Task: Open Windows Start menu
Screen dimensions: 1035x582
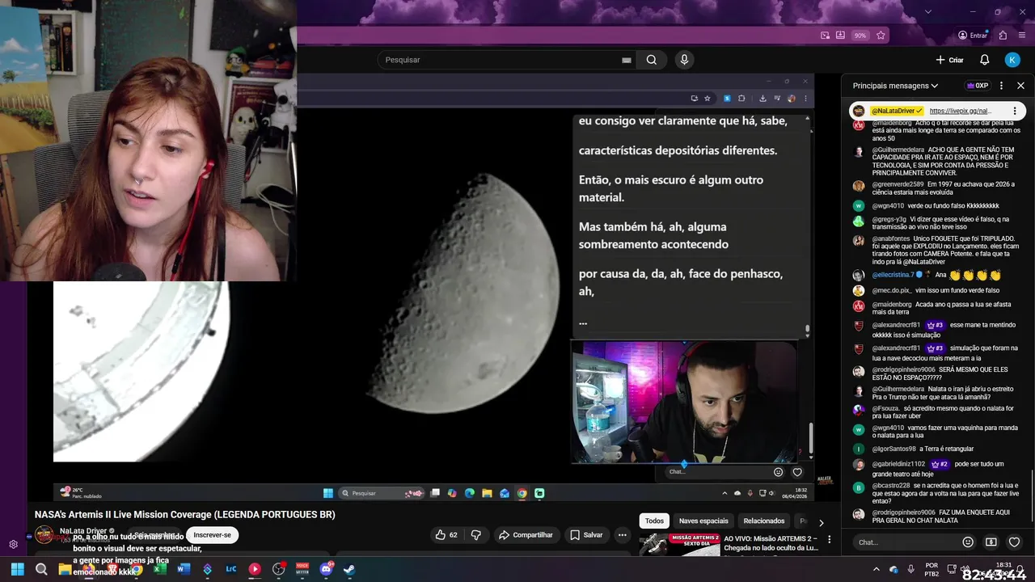Action: coord(17,569)
